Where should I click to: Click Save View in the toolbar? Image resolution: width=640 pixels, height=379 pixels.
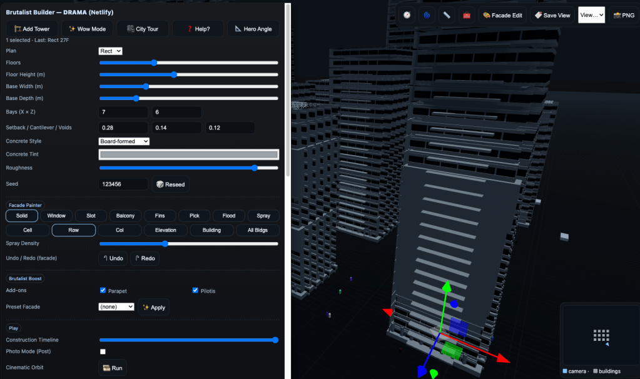click(x=552, y=15)
